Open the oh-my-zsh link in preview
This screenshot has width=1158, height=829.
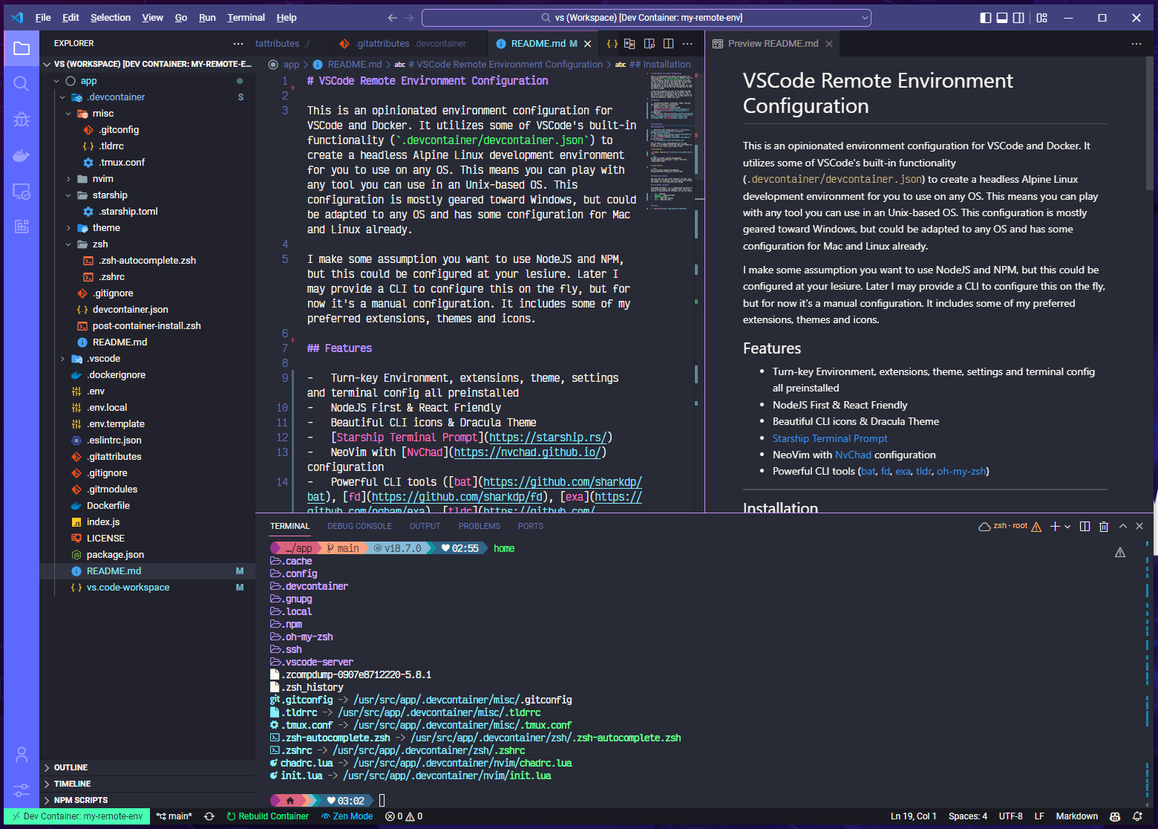tap(961, 471)
